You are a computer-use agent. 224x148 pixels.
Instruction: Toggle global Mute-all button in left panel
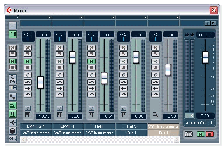(12, 48)
